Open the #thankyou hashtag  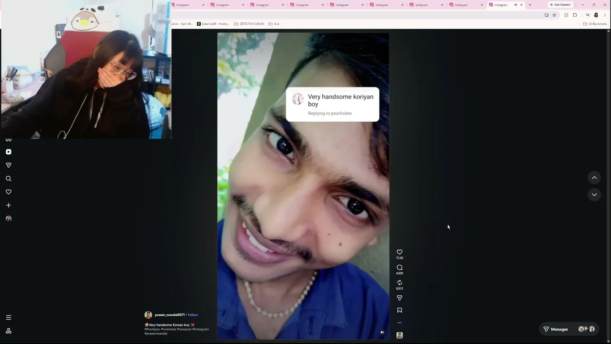pos(152,329)
